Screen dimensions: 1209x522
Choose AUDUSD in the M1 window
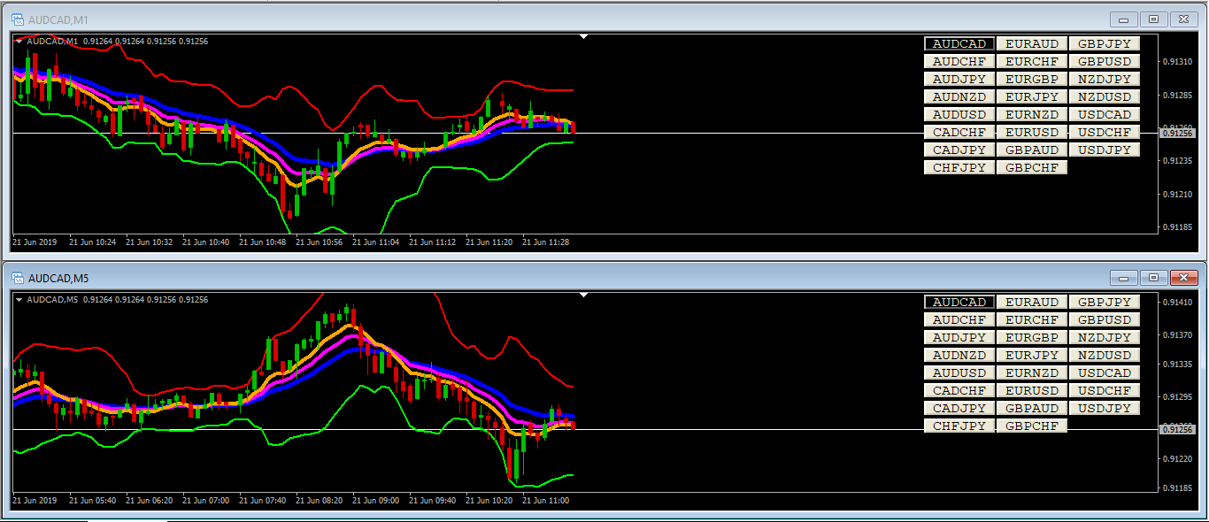(959, 114)
